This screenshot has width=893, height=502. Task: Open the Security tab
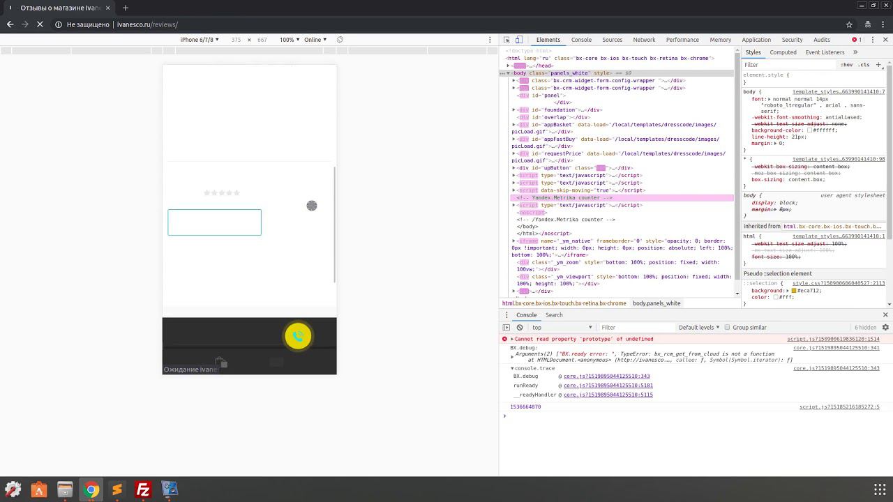pyautogui.click(x=792, y=40)
